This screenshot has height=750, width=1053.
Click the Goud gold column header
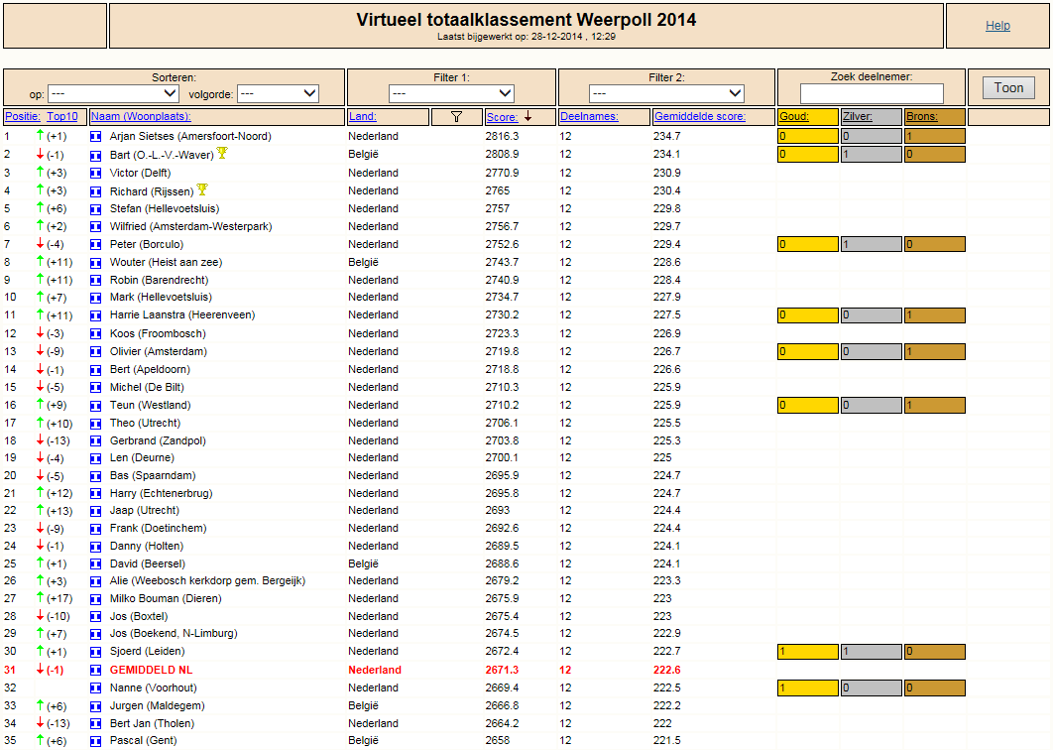click(794, 116)
